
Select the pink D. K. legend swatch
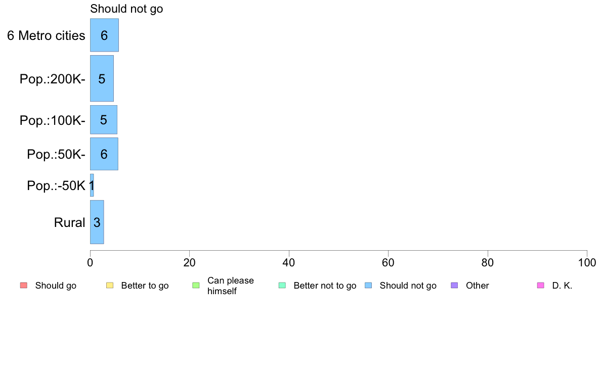click(x=541, y=286)
